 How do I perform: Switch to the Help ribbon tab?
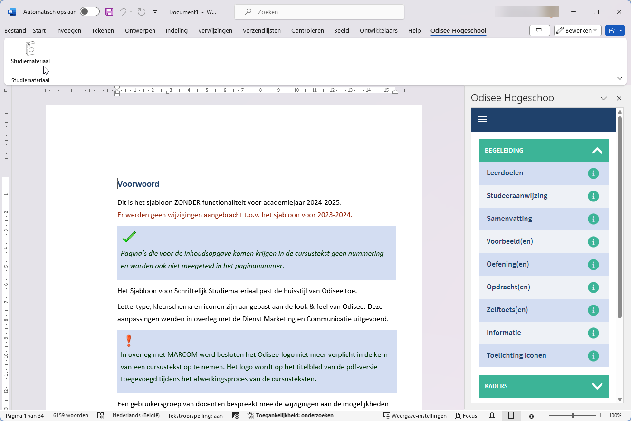pyautogui.click(x=414, y=30)
